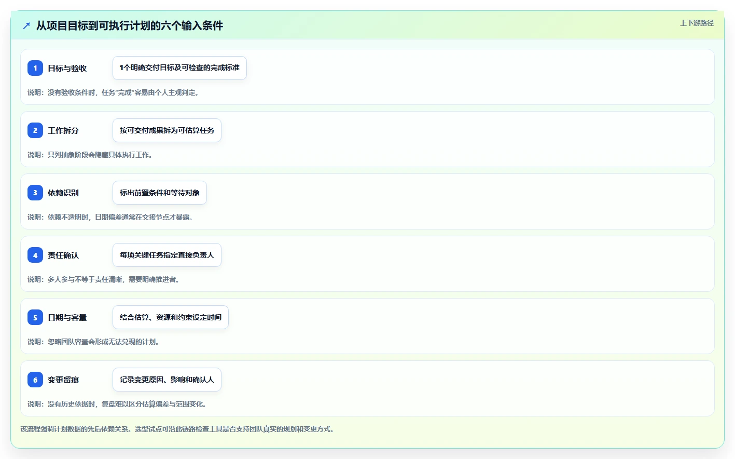
Task: Select step badge number 2
Action: pyautogui.click(x=35, y=130)
